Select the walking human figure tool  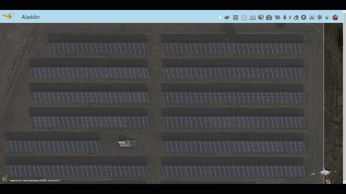point(290,18)
